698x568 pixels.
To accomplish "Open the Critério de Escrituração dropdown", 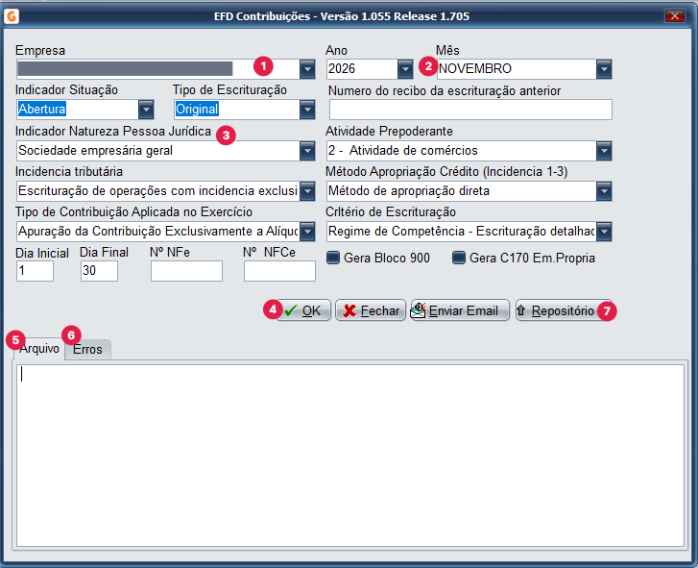I will 604,232.
